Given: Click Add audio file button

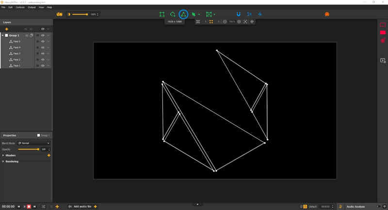Looking at the screenshot, I should (82, 207).
